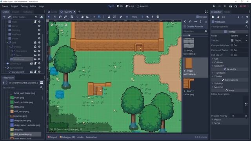Toggle the Cell Clip Uv checkbox
This screenshot has width=251, height=141.
click(x=232, y=55)
